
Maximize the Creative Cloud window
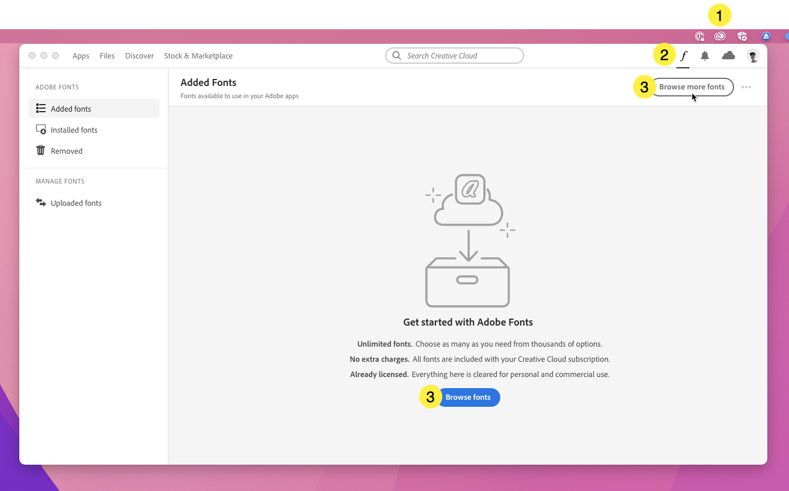pos(56,56)
